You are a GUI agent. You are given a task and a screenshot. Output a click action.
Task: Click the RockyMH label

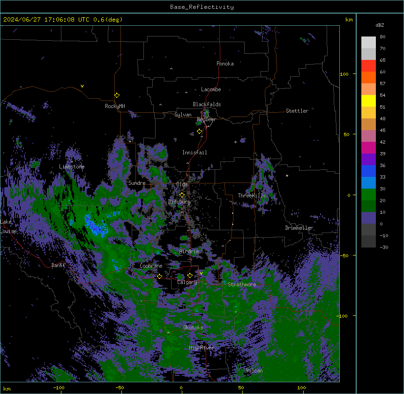click(115, 106)
